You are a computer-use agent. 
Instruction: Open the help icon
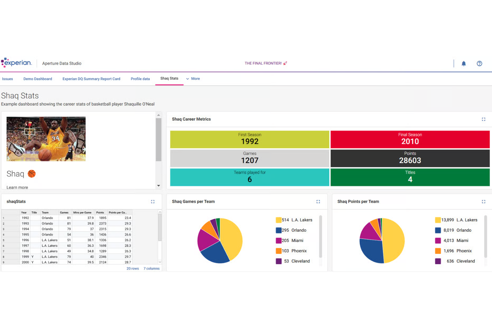pos(479,63)
